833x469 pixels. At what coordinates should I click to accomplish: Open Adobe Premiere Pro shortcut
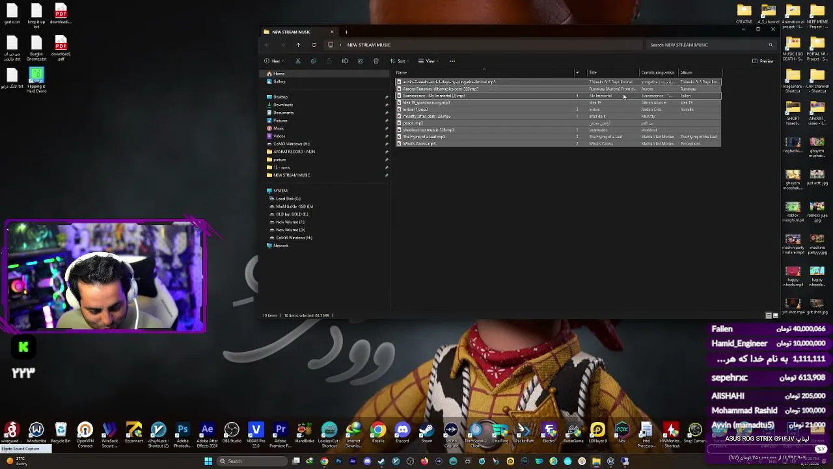(280, 434)
